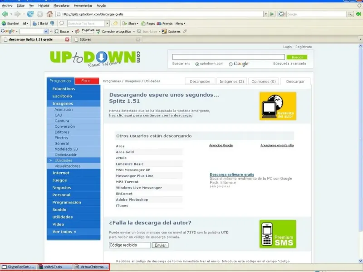Click the Google toolbar Buscar button

(x=62, y=31)
